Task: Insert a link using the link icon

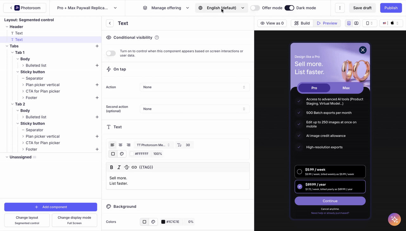Action: pyautogui.click(x=134, y=167)
